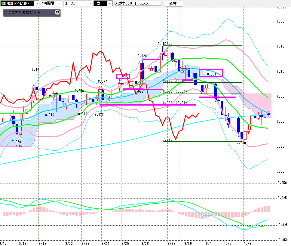Image resolution: width=291 pixels, height=246 pixels.
Task: Open the ローソク chart type dropdown
Action: [89, 4]
